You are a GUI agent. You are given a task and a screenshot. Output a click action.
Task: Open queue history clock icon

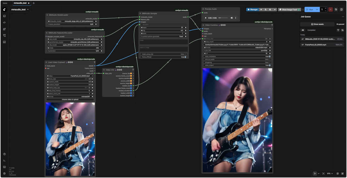coord(336,9)
